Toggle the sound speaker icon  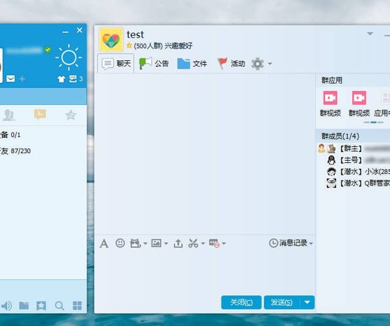click(x=6, y=306)
